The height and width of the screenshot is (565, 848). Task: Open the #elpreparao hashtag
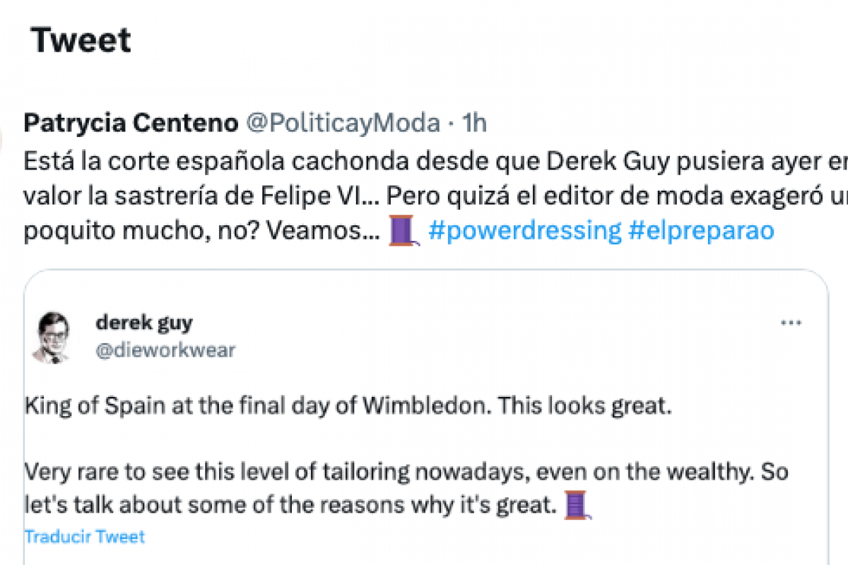(701, 230)
